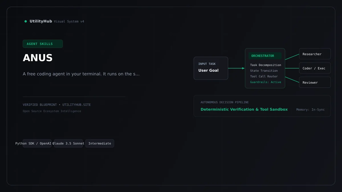342x192 pixels.
Task: Select the Coder / Exec agent node
Action: click(315, 68)
